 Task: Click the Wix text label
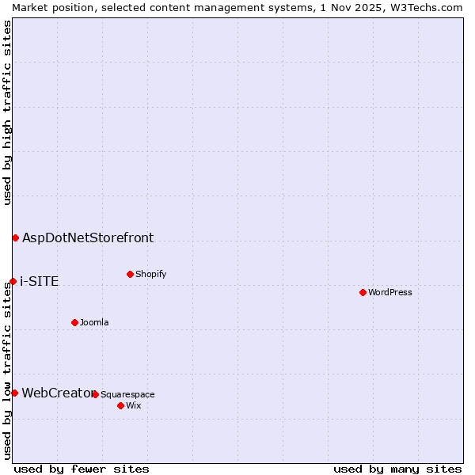[133, 405]
